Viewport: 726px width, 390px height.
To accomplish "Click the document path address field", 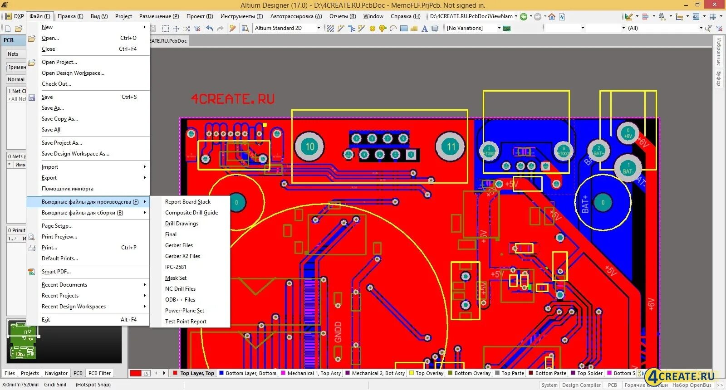I will pos(473,16).
